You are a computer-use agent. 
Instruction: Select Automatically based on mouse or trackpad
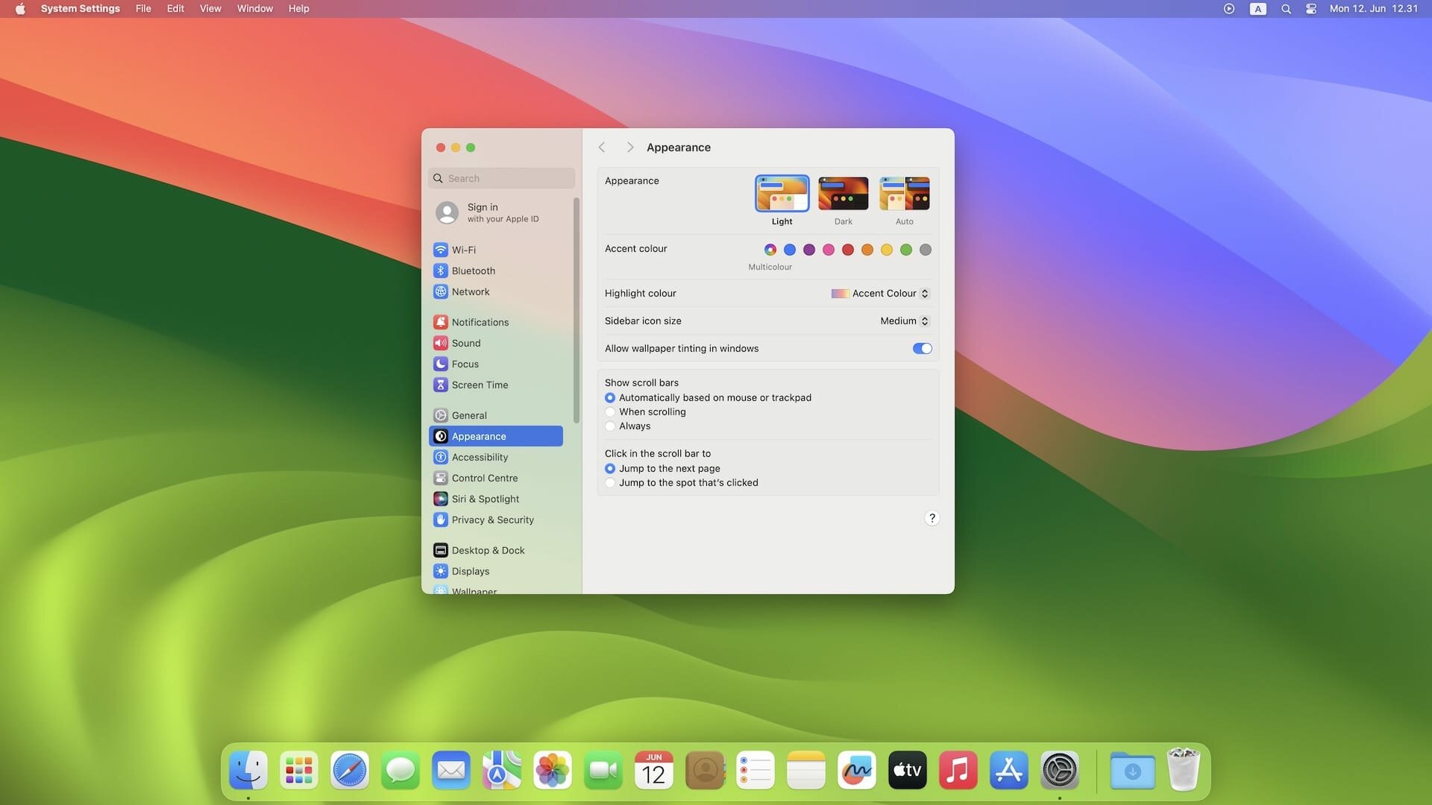pos(610,397)
